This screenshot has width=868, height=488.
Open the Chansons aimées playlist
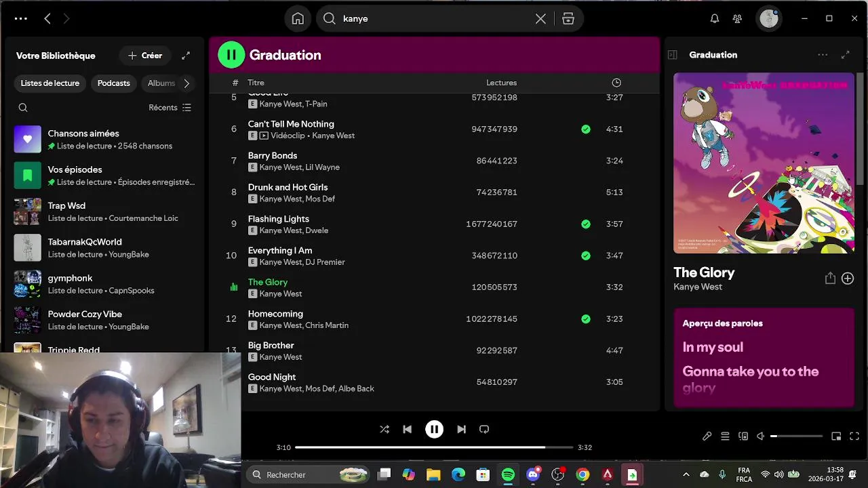point(104,140)
